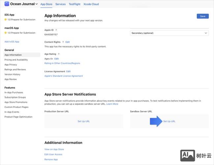Click the macOS App yellow status dot

coord(6,33)
